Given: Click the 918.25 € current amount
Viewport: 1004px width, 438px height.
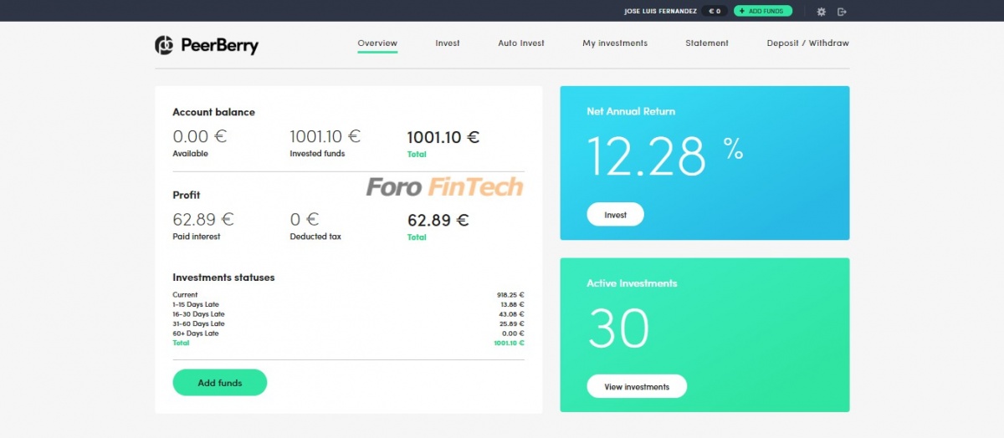Looking at the screenshot, I should click(x=510, y=295).
